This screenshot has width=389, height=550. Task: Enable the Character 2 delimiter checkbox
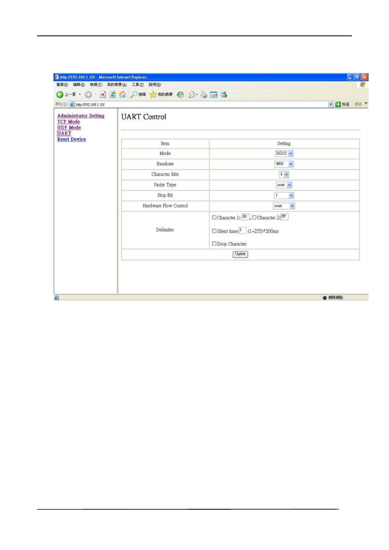[x=254, y=218]
